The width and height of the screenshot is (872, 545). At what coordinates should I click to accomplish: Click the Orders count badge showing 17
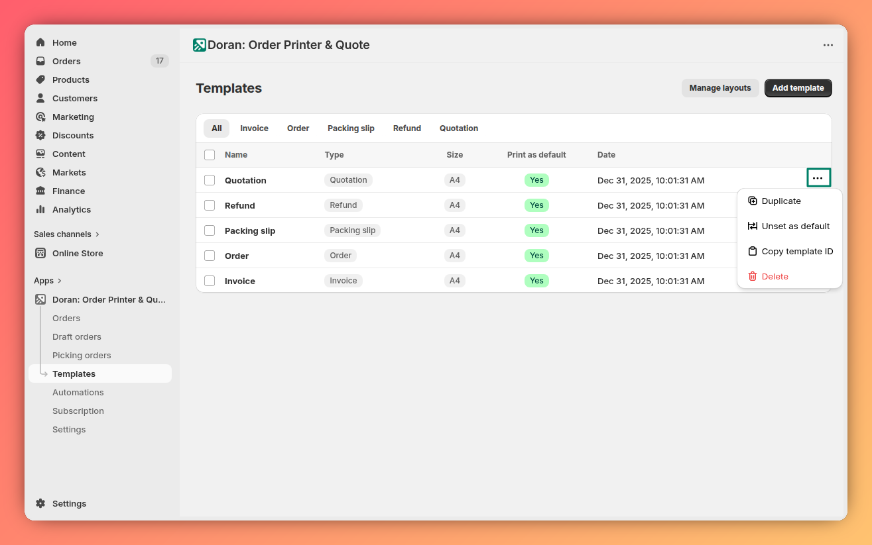point(160,61)
